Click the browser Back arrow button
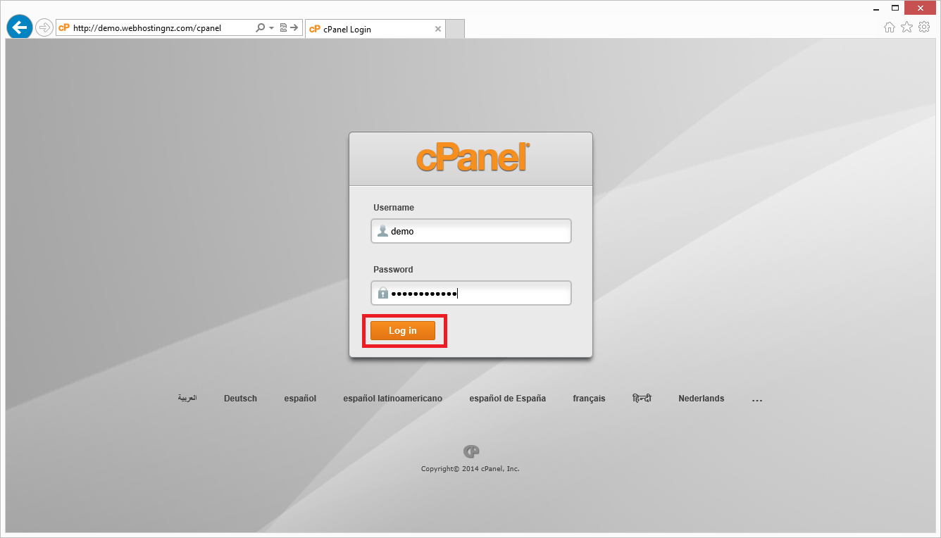The image size is (941, 538). [x=19, y=27]
